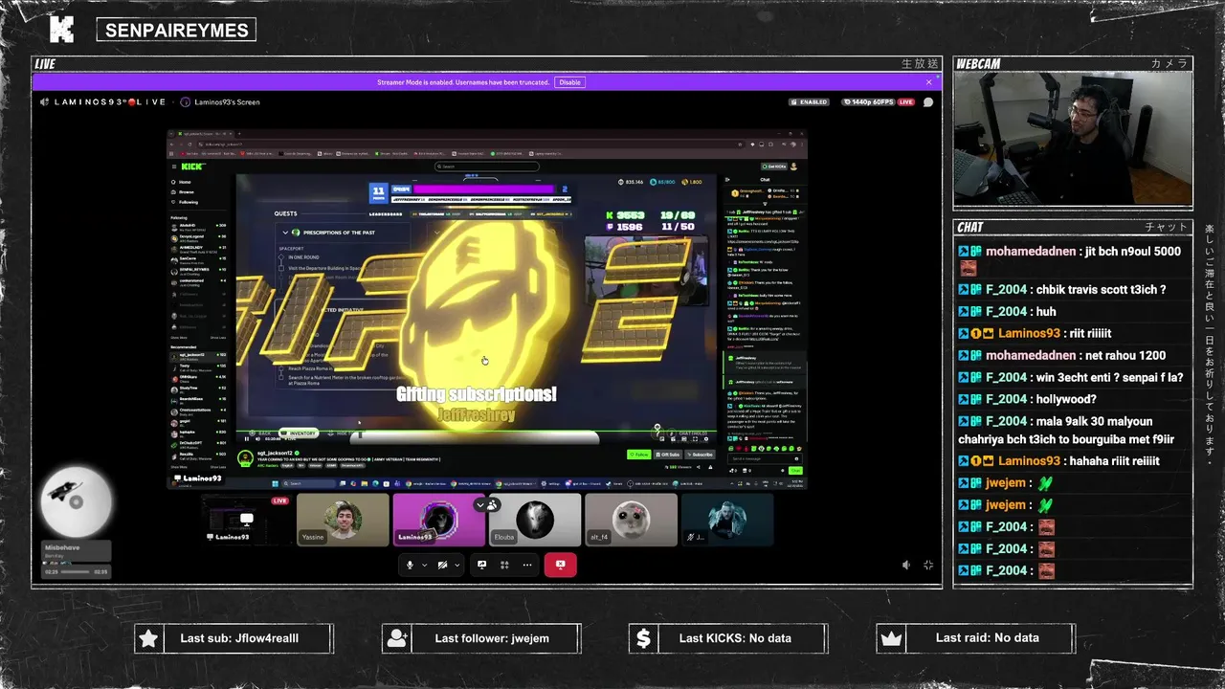Click back arrow in shared browser

173,144
